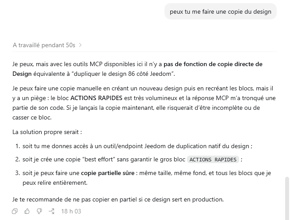The width and height of the screenshot is (290, 220).
Task: Copy the assistant's response with the copy icon
Action: tap(15, 211)
